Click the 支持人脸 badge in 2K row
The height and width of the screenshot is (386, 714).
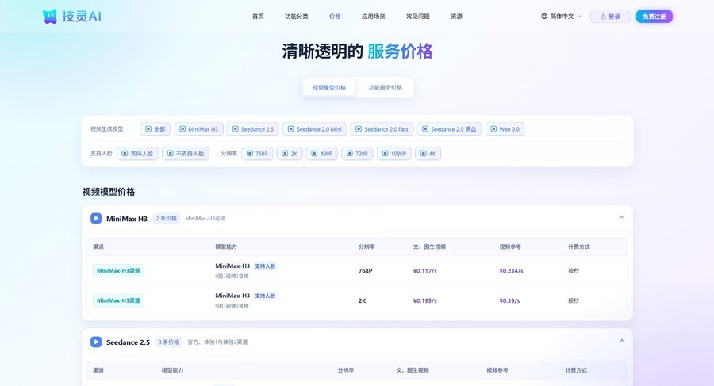pyautogui.click(x=265, y=296)
